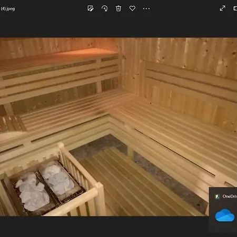
Task: Select the OneDrive title text in the popup
Action: click(230, 196)
